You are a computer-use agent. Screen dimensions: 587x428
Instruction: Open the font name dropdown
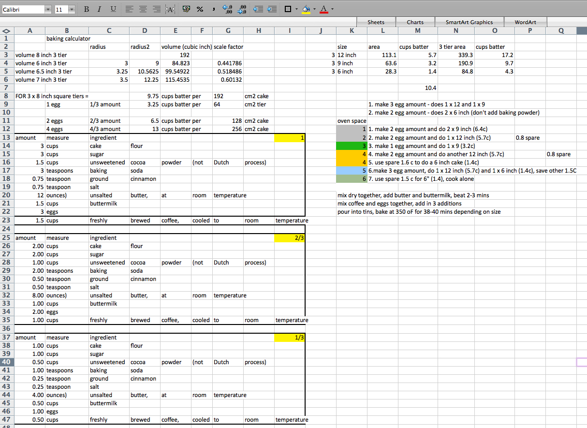click(47, 10)
